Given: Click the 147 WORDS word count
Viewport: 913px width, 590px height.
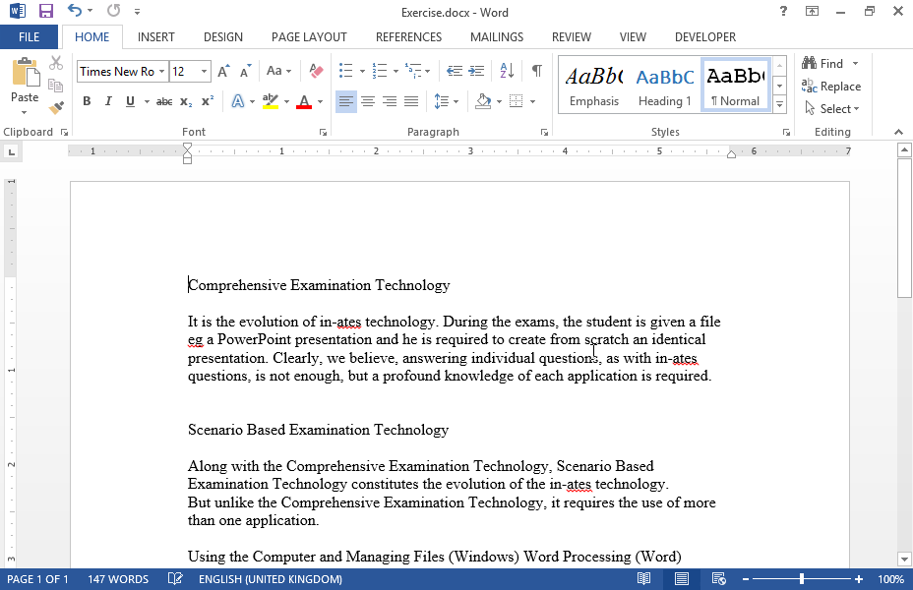Looking at the screenshot, I should 118,579.
